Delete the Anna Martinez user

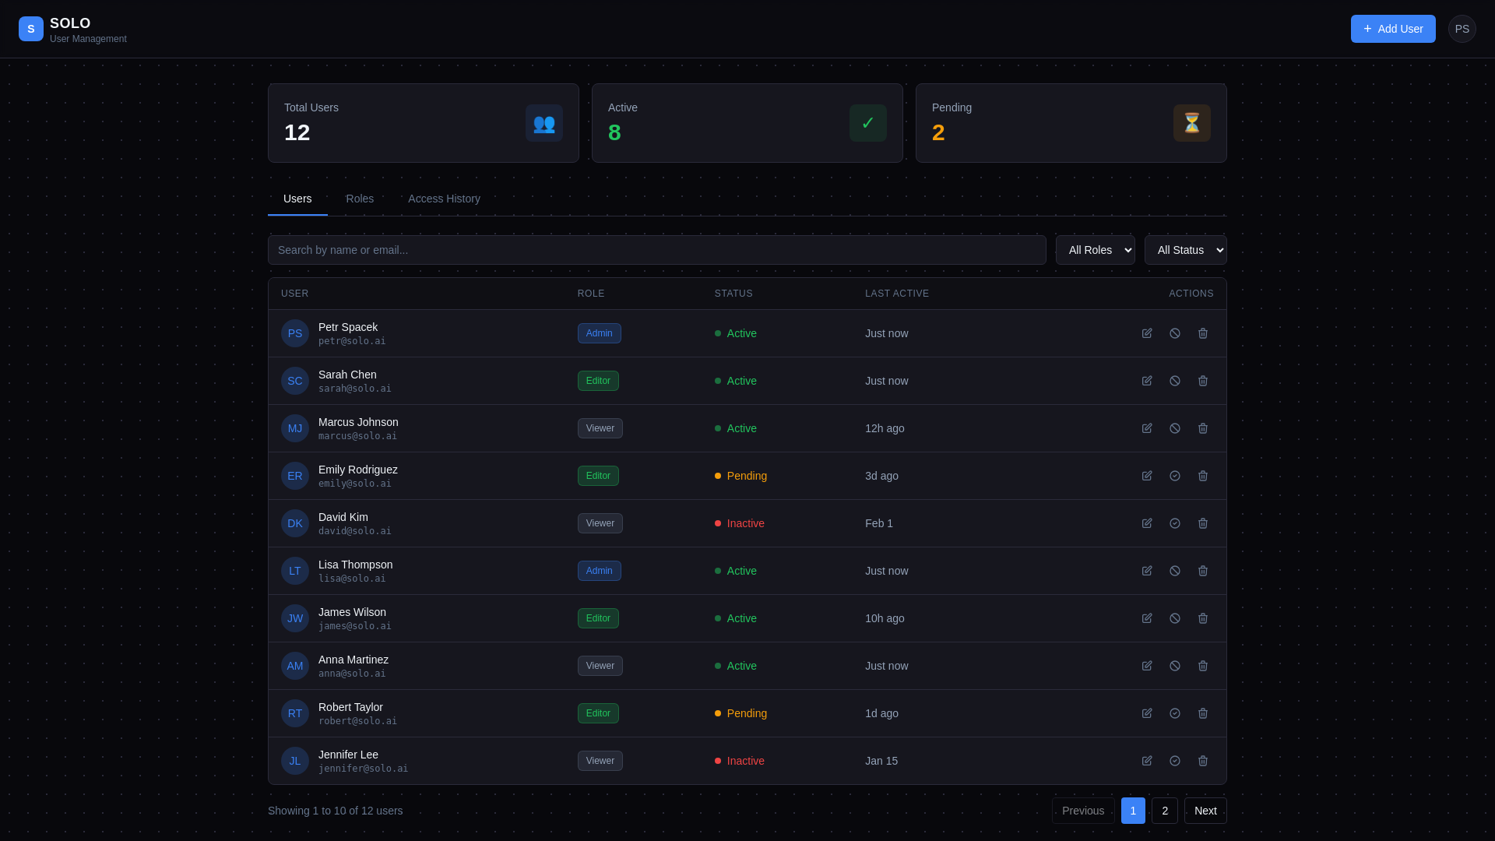(1203, 666)
